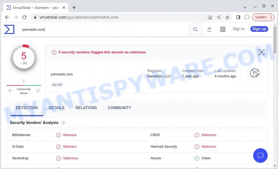Click the Seclookup Malicious result
This screenshot has height=169, width=278.
71,158
